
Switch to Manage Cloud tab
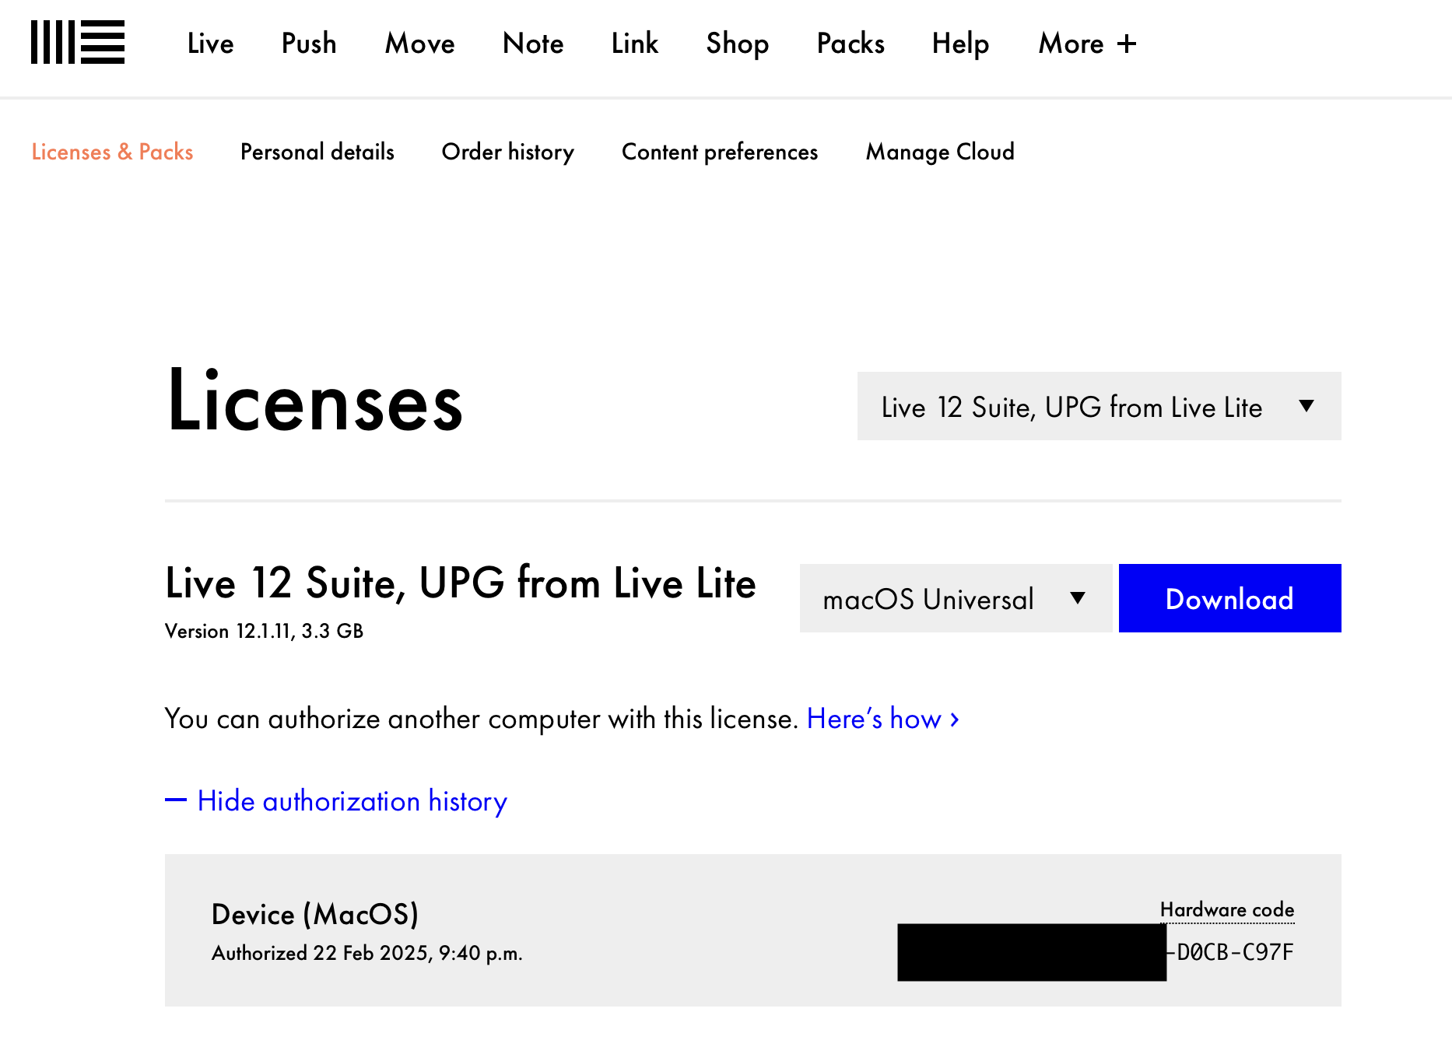[940, 152]
